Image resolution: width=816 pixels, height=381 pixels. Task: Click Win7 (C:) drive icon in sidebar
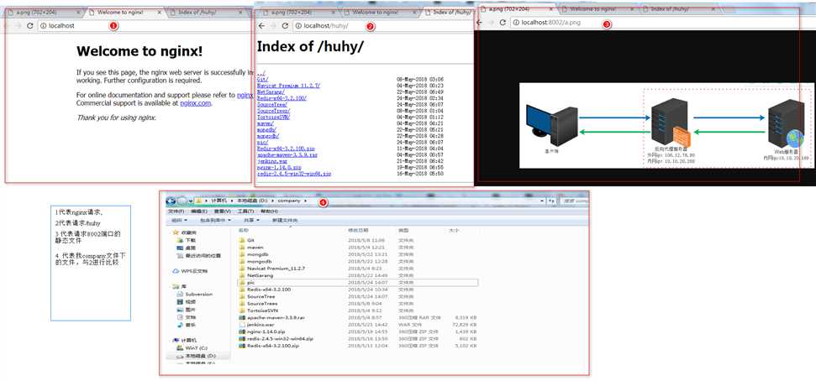tap(180, 347)
